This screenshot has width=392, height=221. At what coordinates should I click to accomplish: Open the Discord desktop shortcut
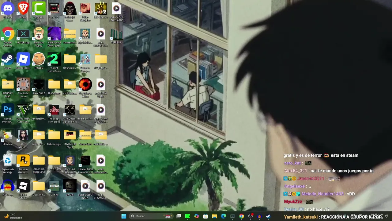[x=8, y=11]
